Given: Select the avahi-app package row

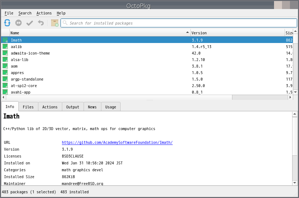Looking at the screenshot, I should point(147,92).
